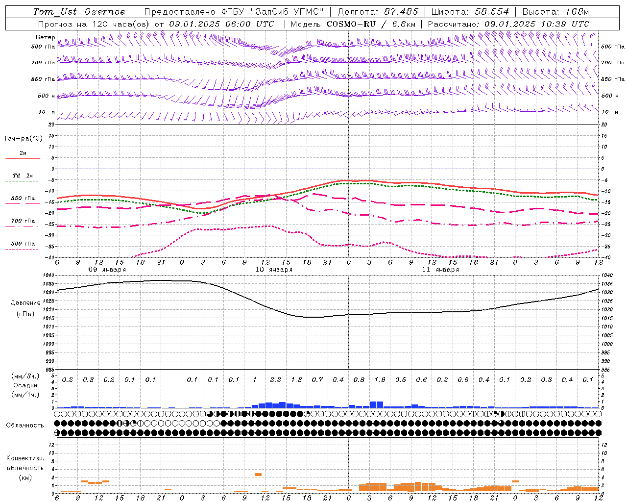This screenshot has width=627, height=502.
Task: Click the 1.3 three-hour precipitation value
Action: point(296,379)
